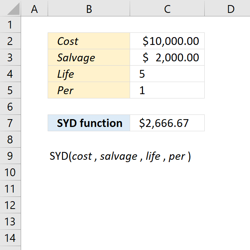Click the SYD function label cell
This screenshot has width=250, height=250.
coord(89,123)
